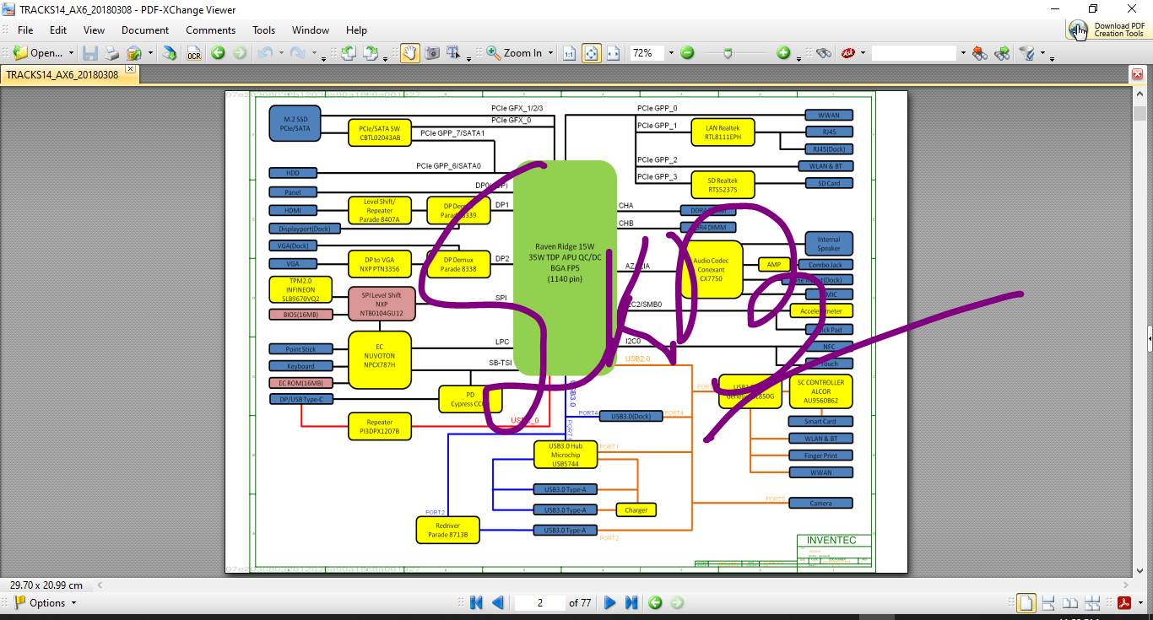Screen dimensions: 1153x620
Task: Go to the next page
Action: click(x=609, y=602)
